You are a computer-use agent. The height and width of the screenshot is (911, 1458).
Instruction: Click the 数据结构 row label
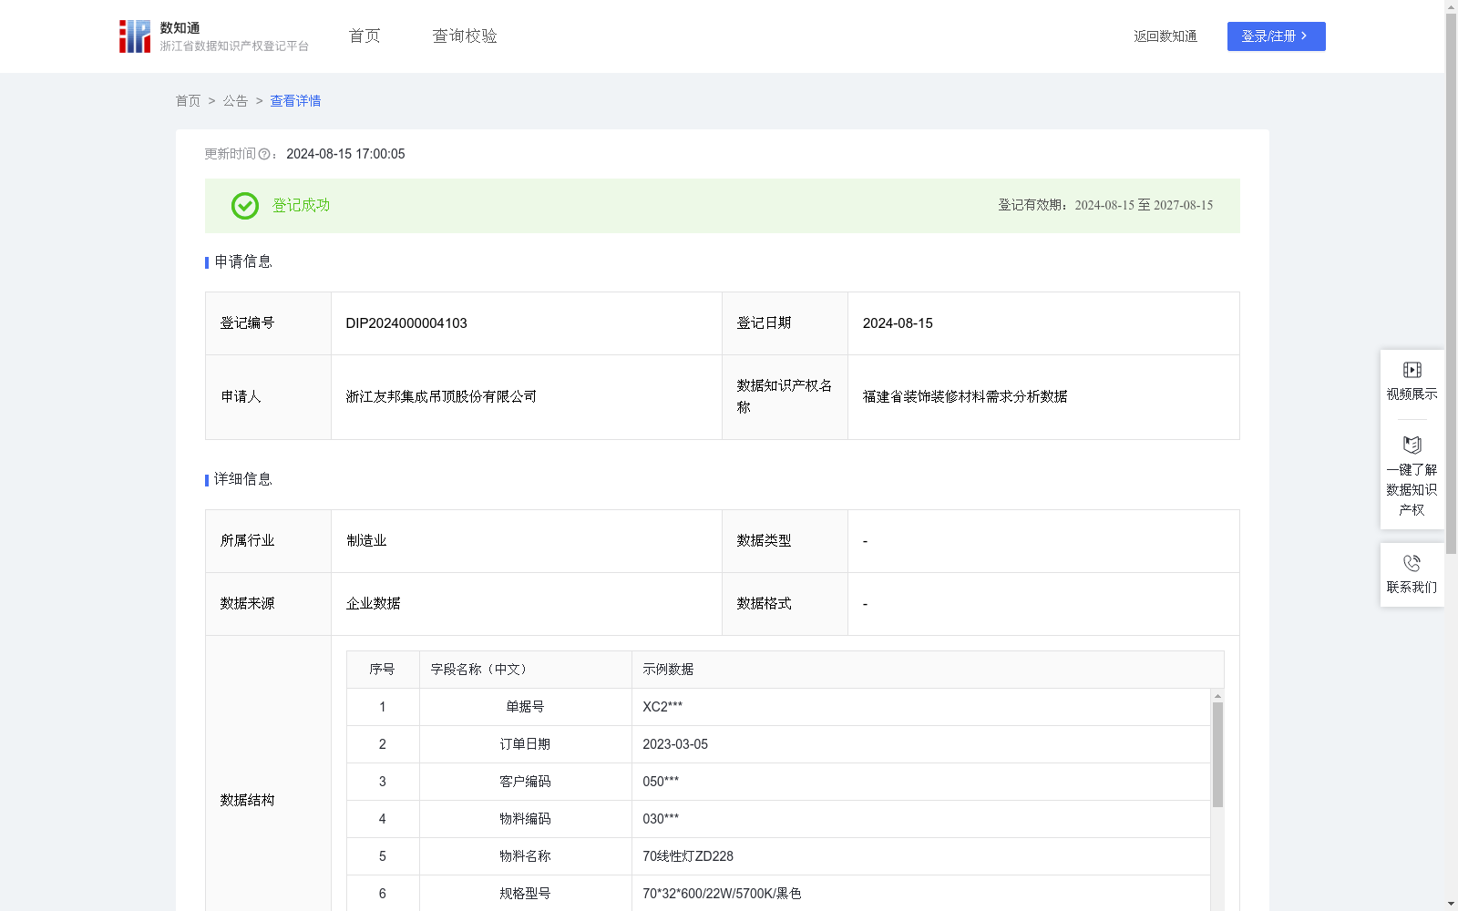247,801
